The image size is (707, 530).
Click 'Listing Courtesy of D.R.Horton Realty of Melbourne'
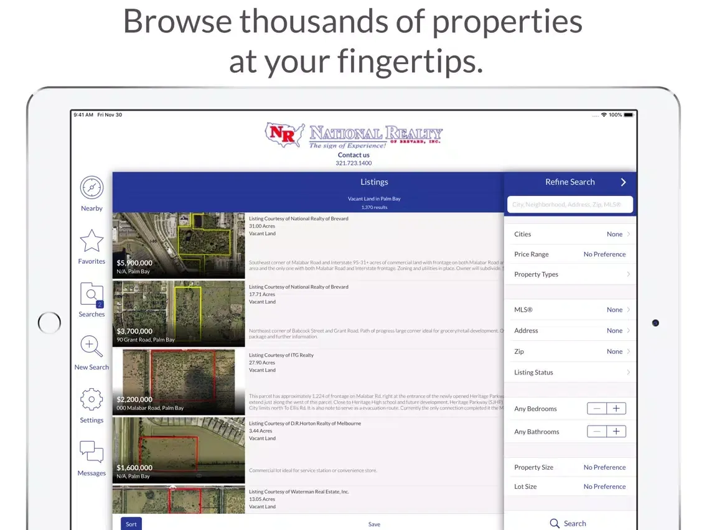(x=305, y=423)
